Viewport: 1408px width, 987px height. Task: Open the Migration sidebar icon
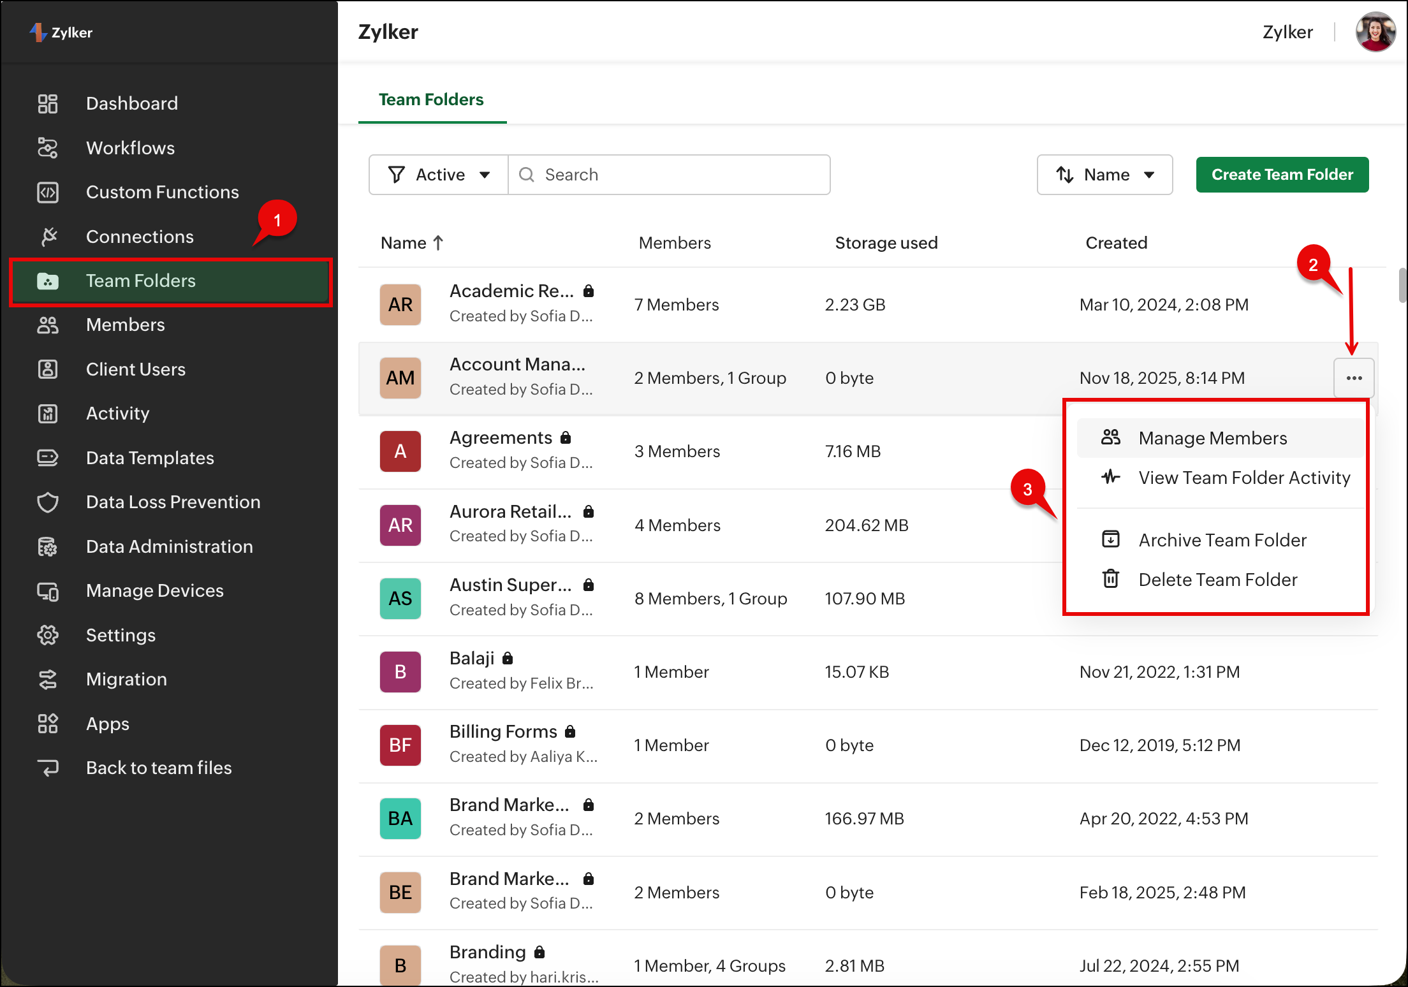[48, 680]
